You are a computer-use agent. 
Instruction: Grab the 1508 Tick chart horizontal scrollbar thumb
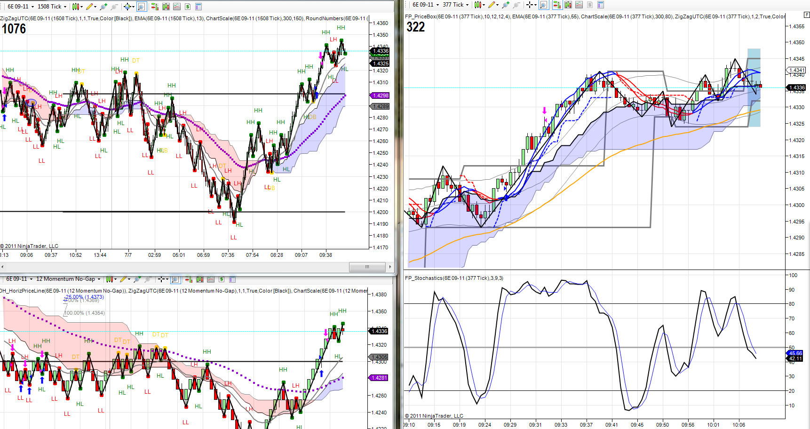(x=367, y=267)
